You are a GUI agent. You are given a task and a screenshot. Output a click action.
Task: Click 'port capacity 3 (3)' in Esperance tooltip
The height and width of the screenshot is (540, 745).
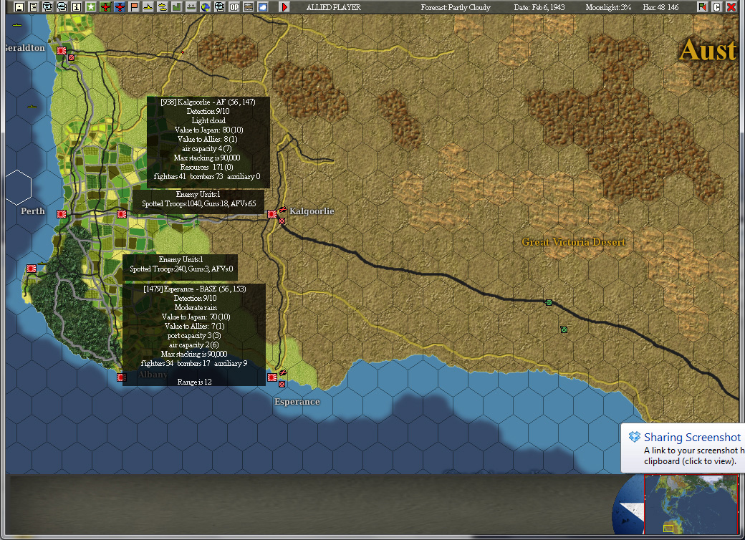click(x=194, y=335)
